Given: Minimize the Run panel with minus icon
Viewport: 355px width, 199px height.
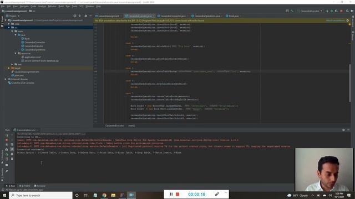Looking at the screenshot, I should point(348,130).
